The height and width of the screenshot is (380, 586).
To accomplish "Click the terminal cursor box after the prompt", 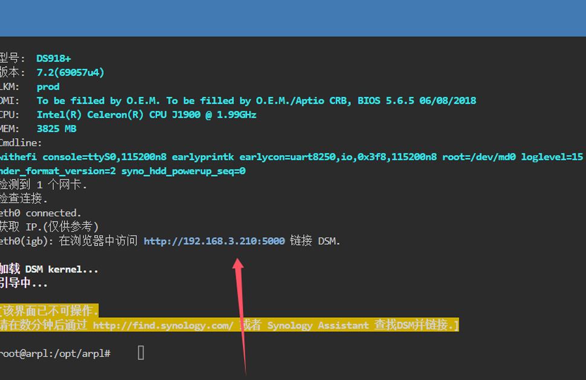I will [x=141, y=353].
